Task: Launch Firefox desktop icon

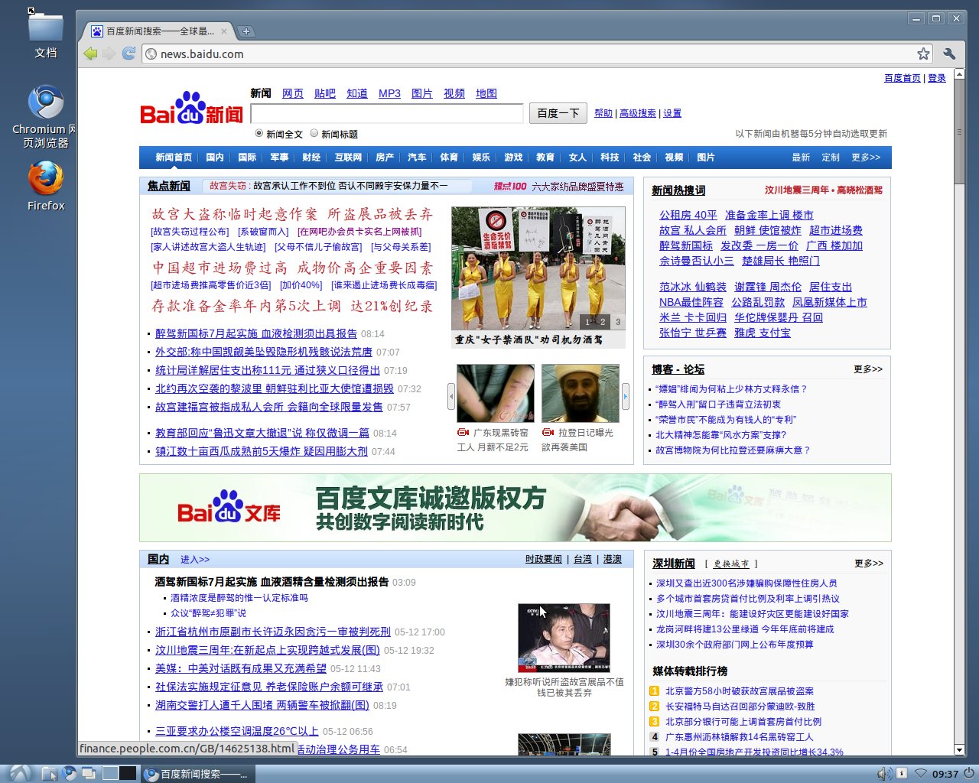Action: point(46,185)
